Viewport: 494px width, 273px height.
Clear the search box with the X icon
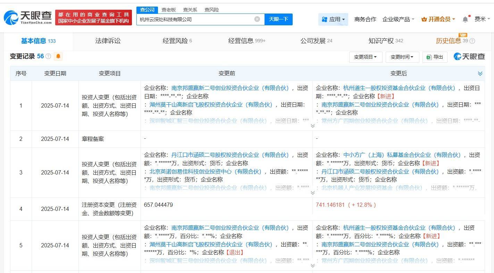coord(257,19)
